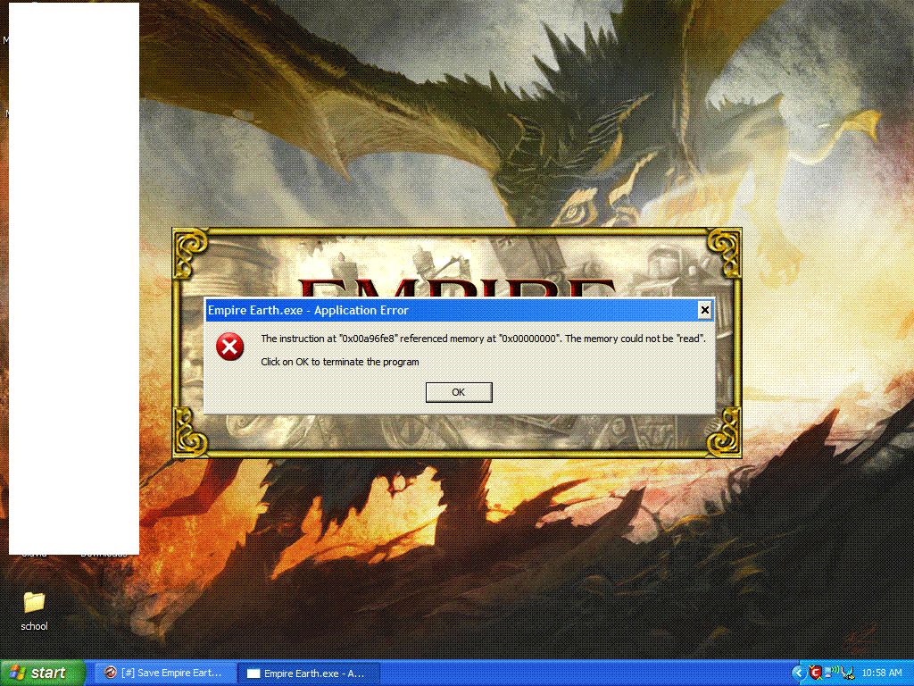Image resolution: width=914 pixels, height=686 pixels.
Task: Expand hidden system tray icons arrow
Action: click(x=798, y=673)
